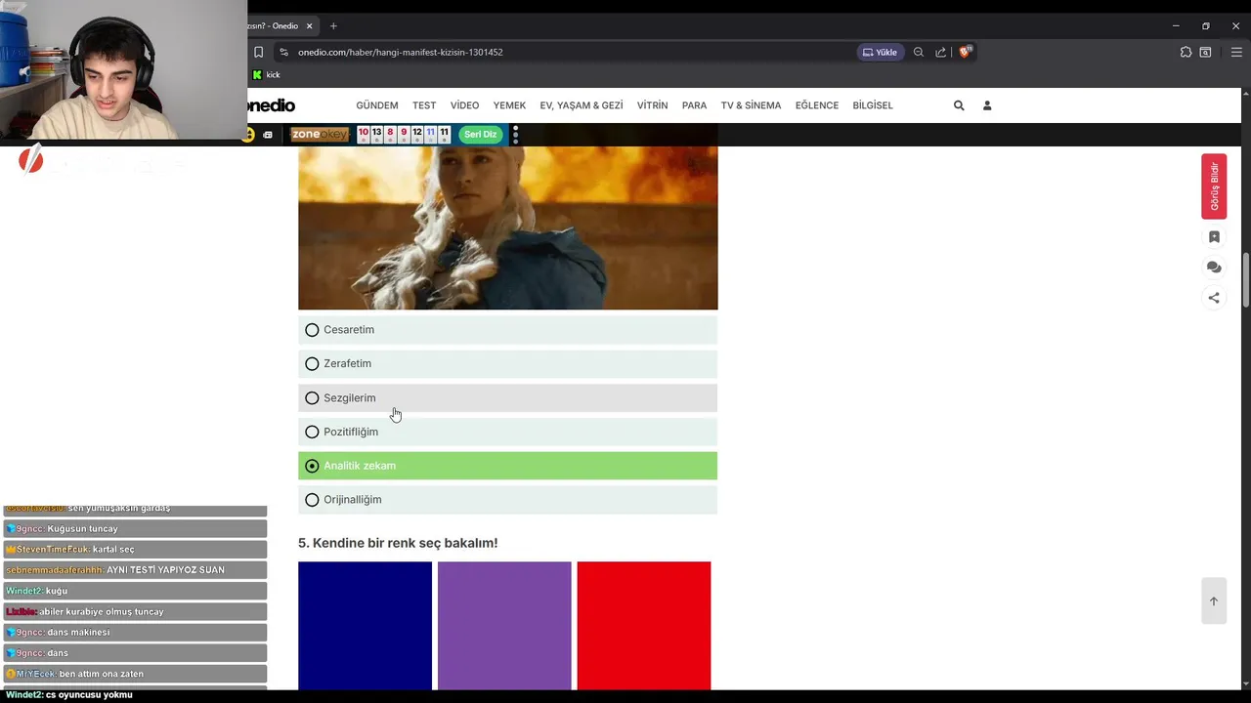Pick the purple color swatch
Screen dimensions: 1251x703
point(504,626)
